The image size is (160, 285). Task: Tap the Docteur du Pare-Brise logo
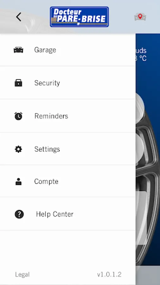pyautogui.click(x=79, y=17)
